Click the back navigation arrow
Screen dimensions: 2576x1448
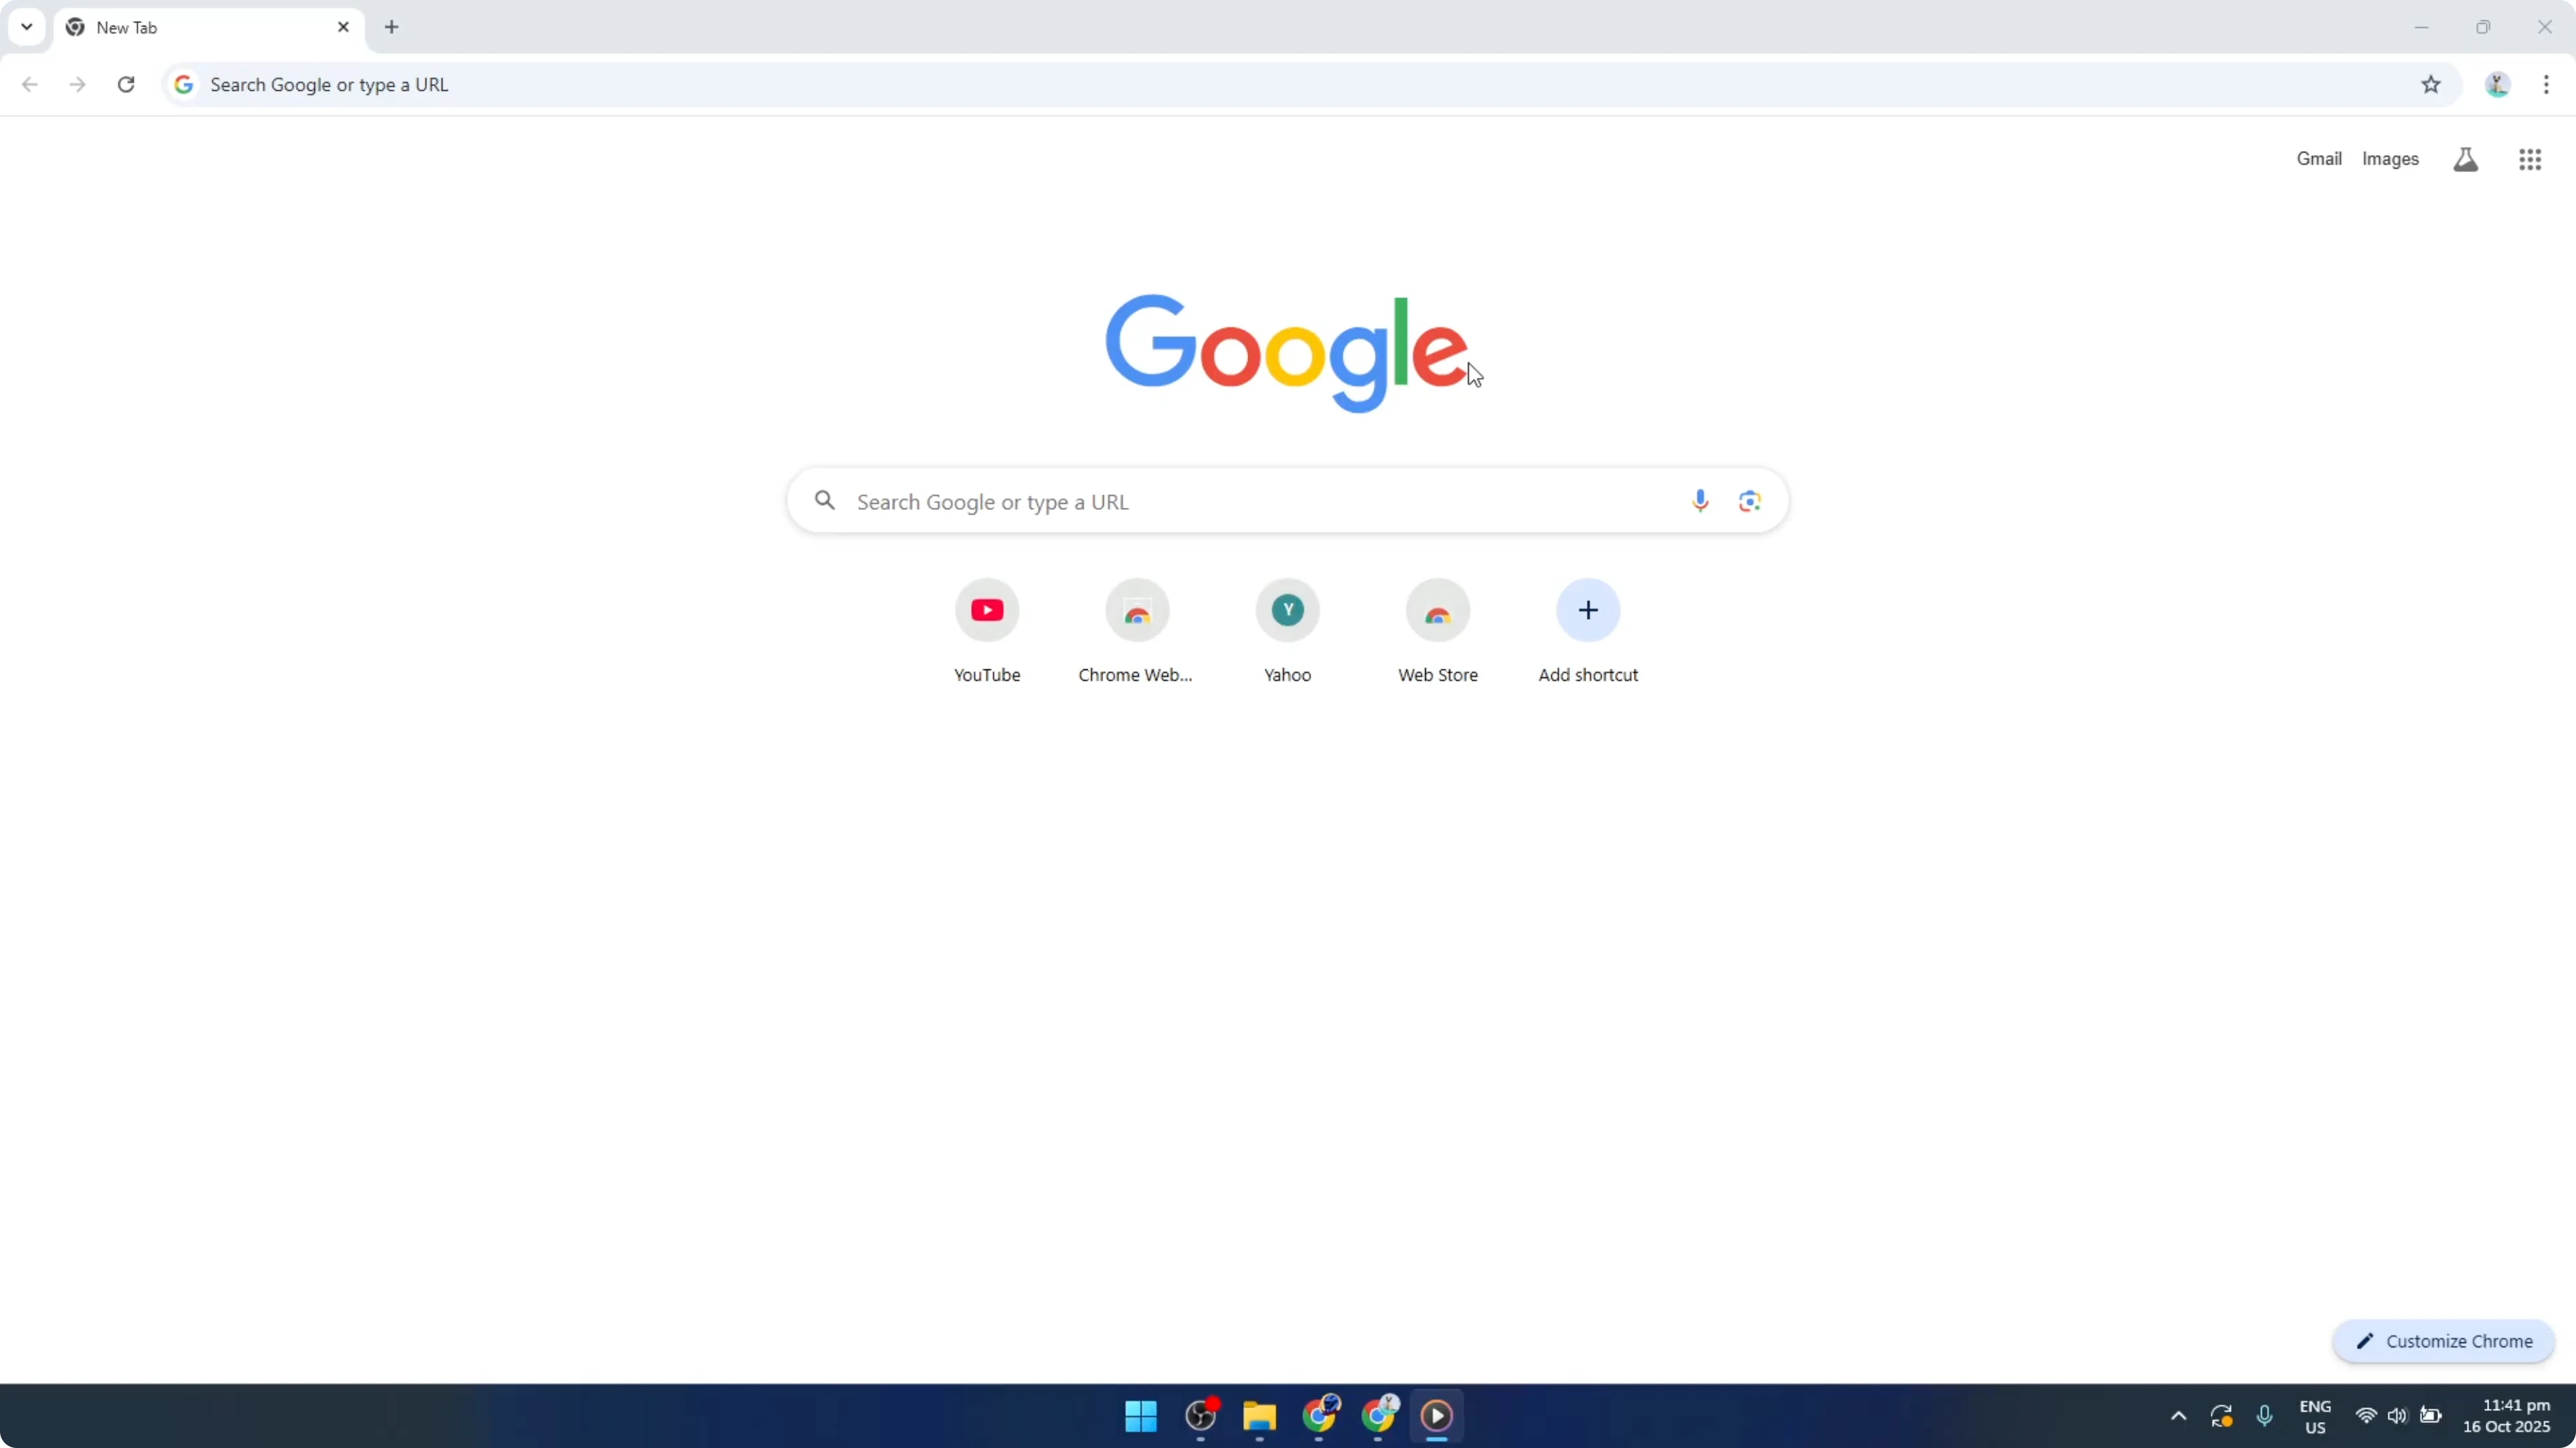pyautogui.click(x=29, y=85)
